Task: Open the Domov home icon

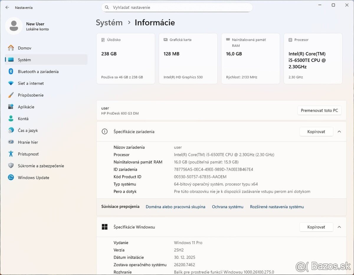Action: tap(11, 48)
